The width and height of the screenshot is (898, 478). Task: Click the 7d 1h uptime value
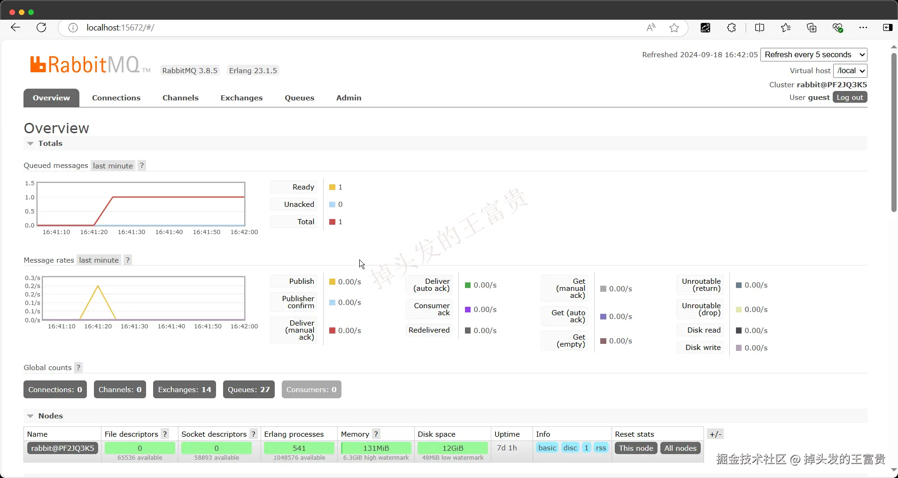click(x=507, y=448)
